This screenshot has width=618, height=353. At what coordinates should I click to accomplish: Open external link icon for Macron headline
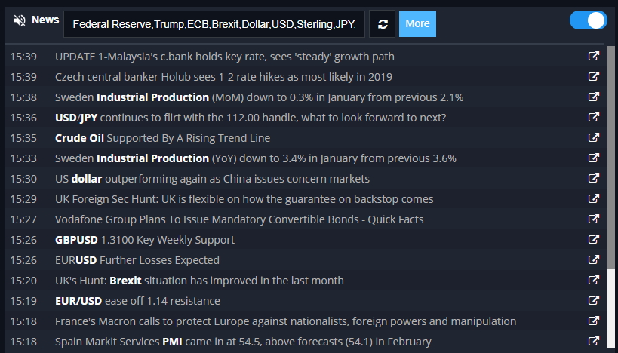(x=594, y=321)
